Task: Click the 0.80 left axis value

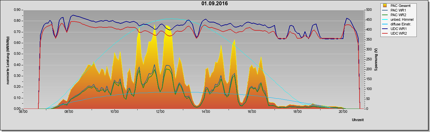Action: click(x=17, y=21)
